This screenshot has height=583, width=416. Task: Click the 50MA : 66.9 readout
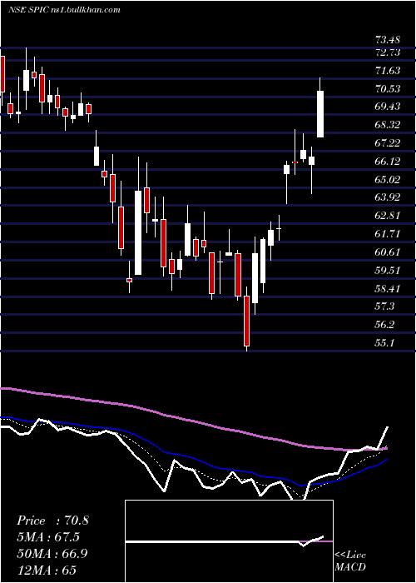pos(52,554)
